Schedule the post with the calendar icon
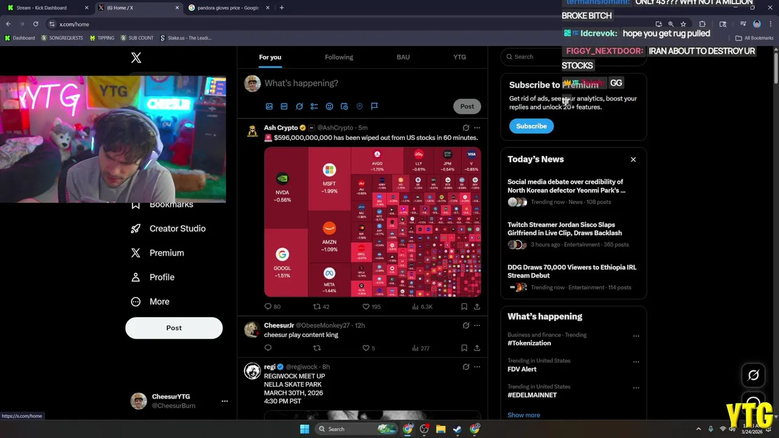Viewport: 779px width, 438px height. click(344, 106)
